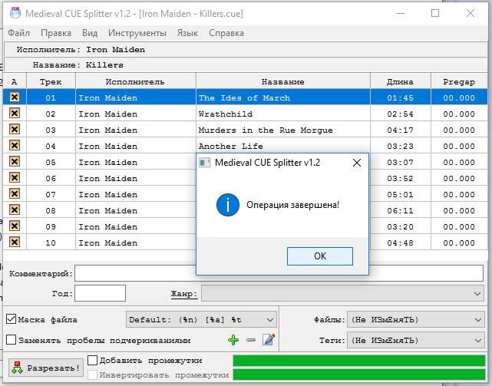492x386 pixels.
Task: Click the green plus add-mask icon
Action: [233, 340]
